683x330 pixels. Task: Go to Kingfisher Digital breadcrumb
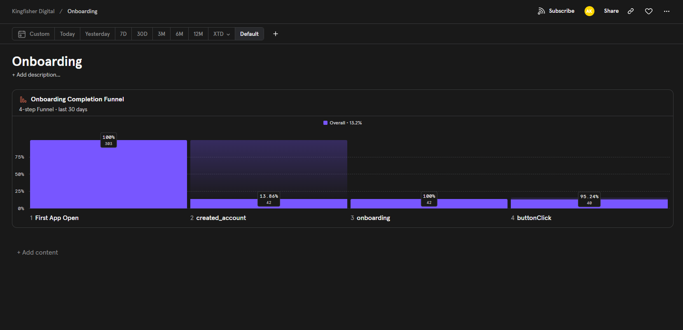click(x=33, y=11)
